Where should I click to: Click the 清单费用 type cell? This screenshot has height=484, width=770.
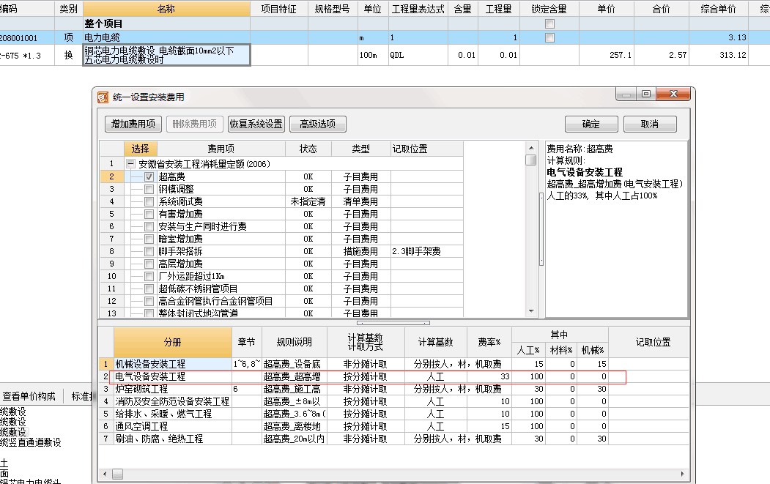point(361,202)
